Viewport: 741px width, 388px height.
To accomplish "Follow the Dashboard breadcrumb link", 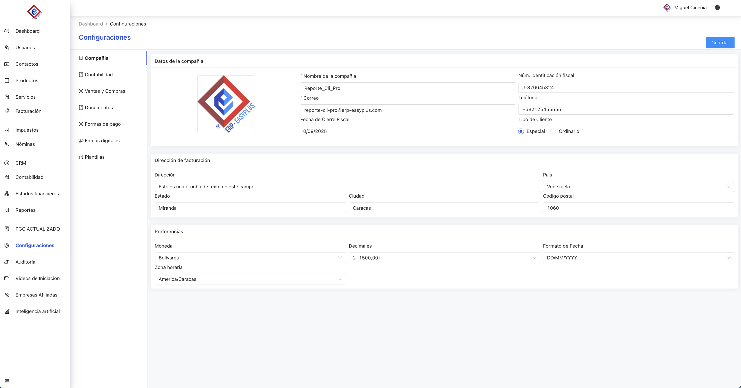I will [90, 24].
